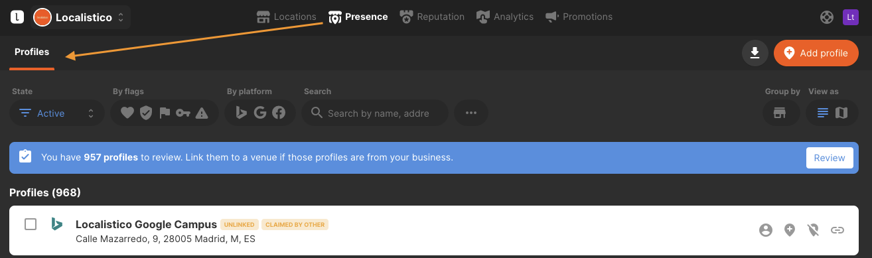This screenshot has height=258, width=872.
Task: Click the download icon beside Add profile
Action: (755, 53)
